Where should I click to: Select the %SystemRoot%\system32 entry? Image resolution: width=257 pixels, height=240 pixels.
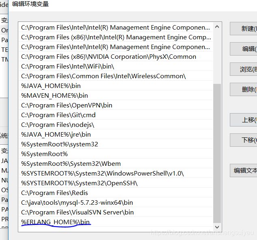tap(116, 144)
